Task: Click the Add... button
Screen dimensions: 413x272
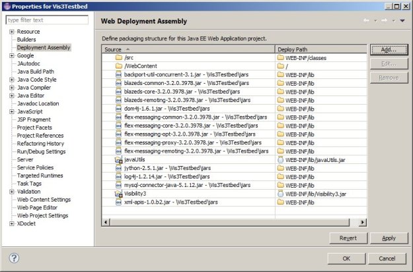Action: [x=389, y=49]
